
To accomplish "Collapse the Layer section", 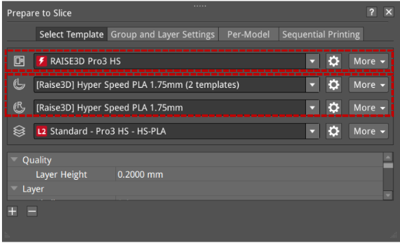I will click(x=14, y=188).
